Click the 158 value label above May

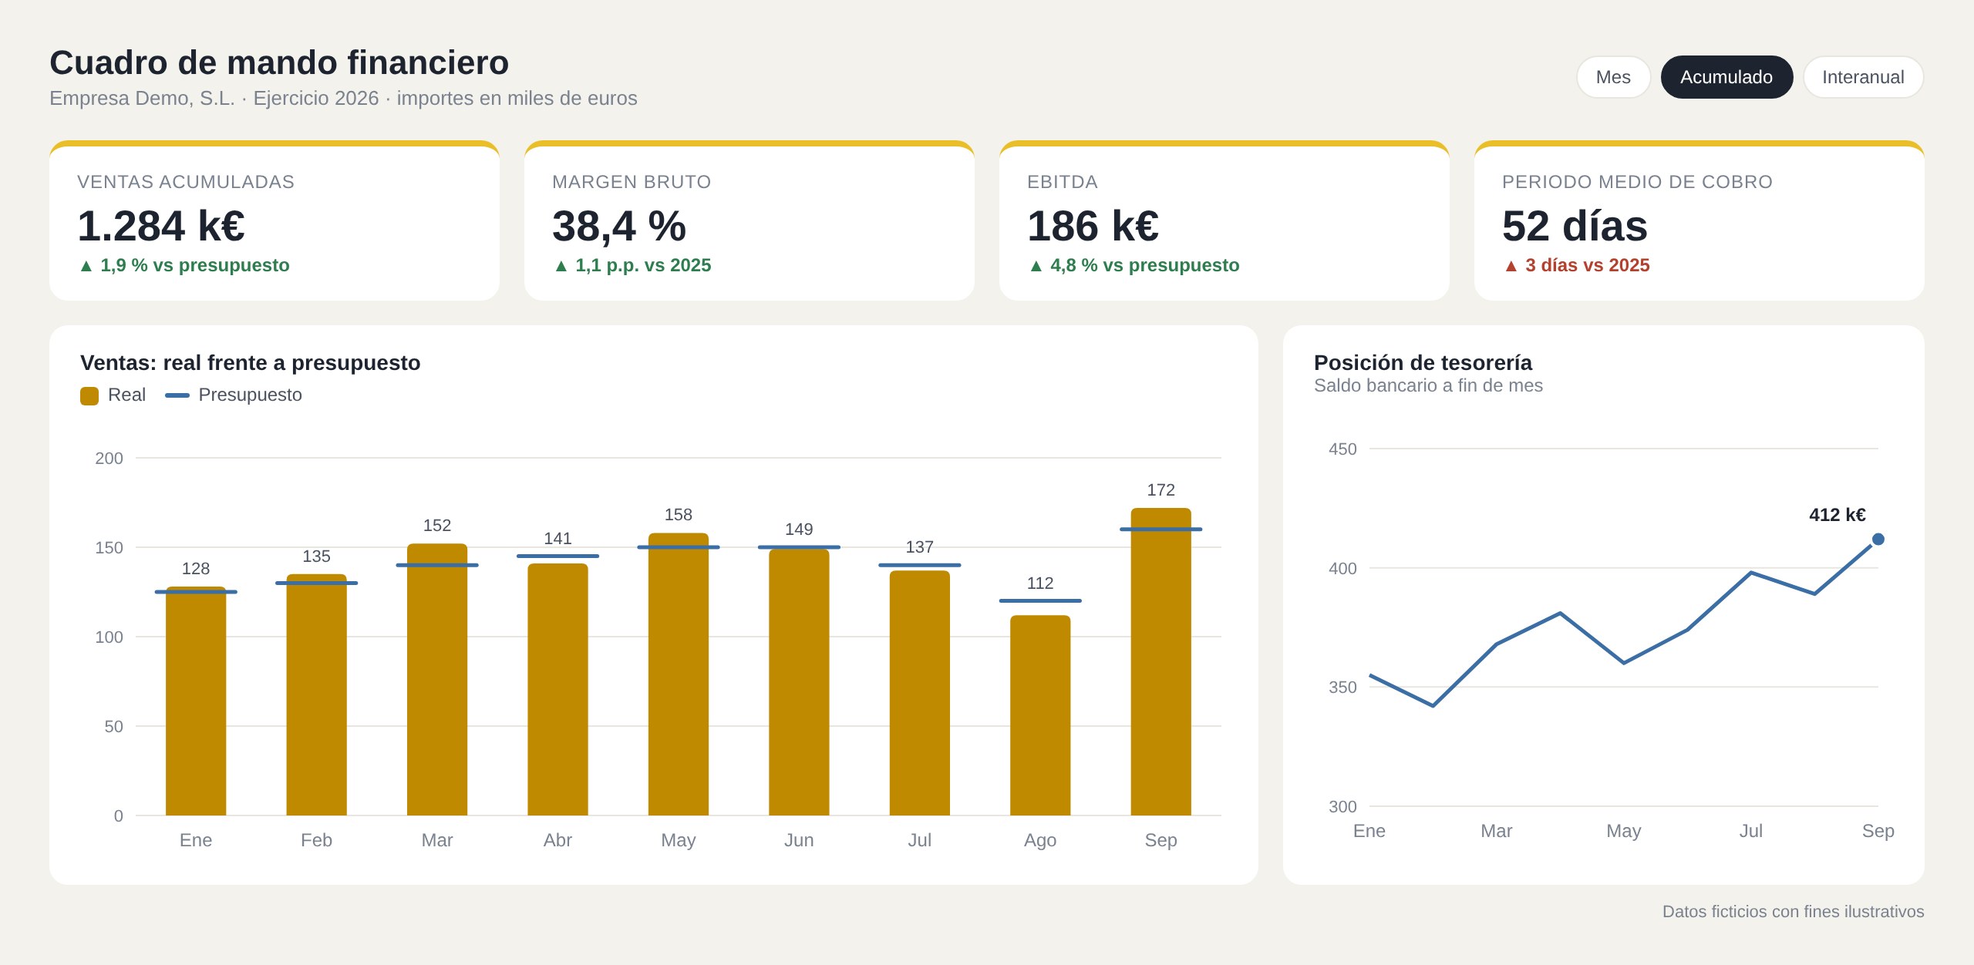679,515
